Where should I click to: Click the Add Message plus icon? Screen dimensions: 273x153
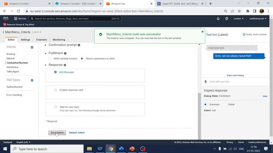click(55, 72)
